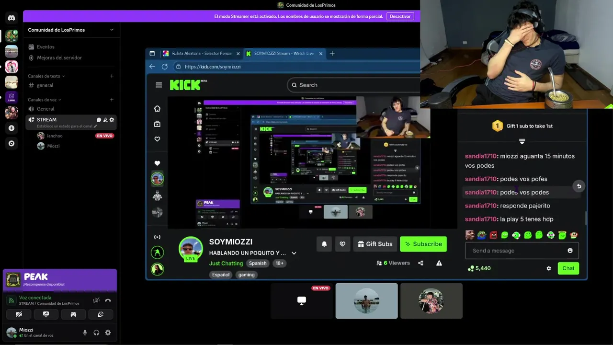The width and height of the screenshot is (613, 345).
Task: Collapse the Canales de texto category
Action: coord(46,76)
